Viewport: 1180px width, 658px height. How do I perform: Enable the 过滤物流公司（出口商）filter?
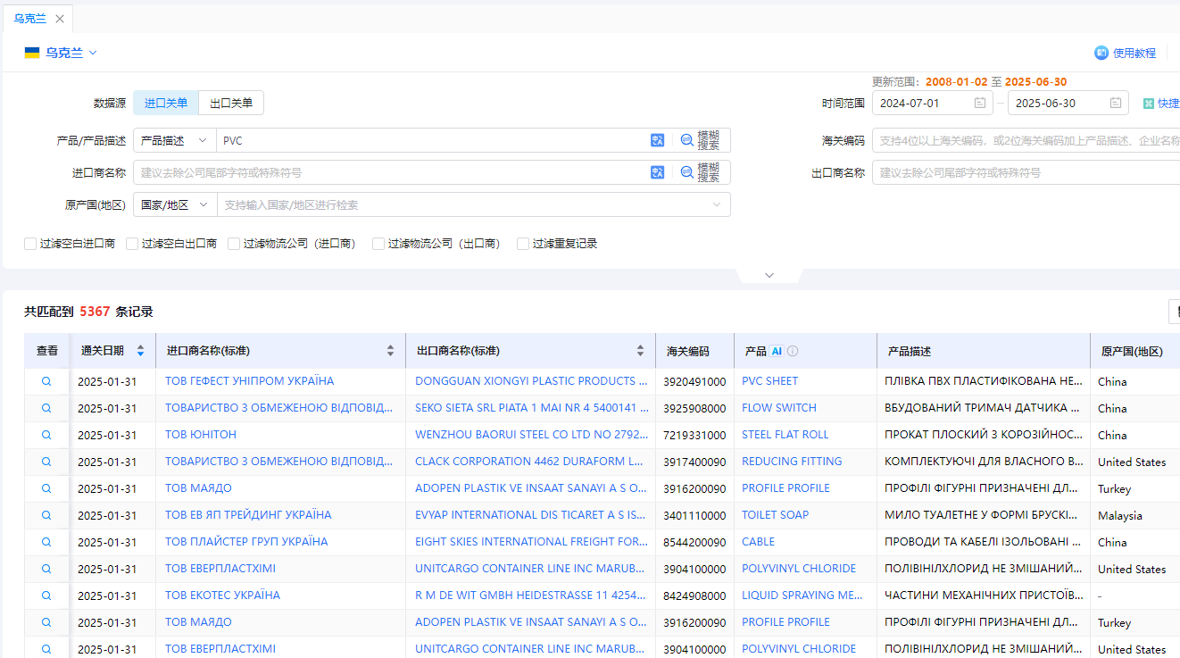coord(378,243)
